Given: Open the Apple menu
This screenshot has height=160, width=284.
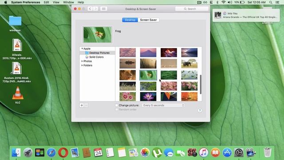Looking at the screenshot, I should click(x=6, y=2).
